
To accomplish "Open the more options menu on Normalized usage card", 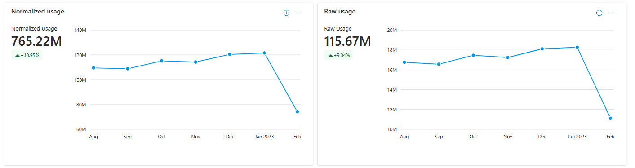I will 299,13.
